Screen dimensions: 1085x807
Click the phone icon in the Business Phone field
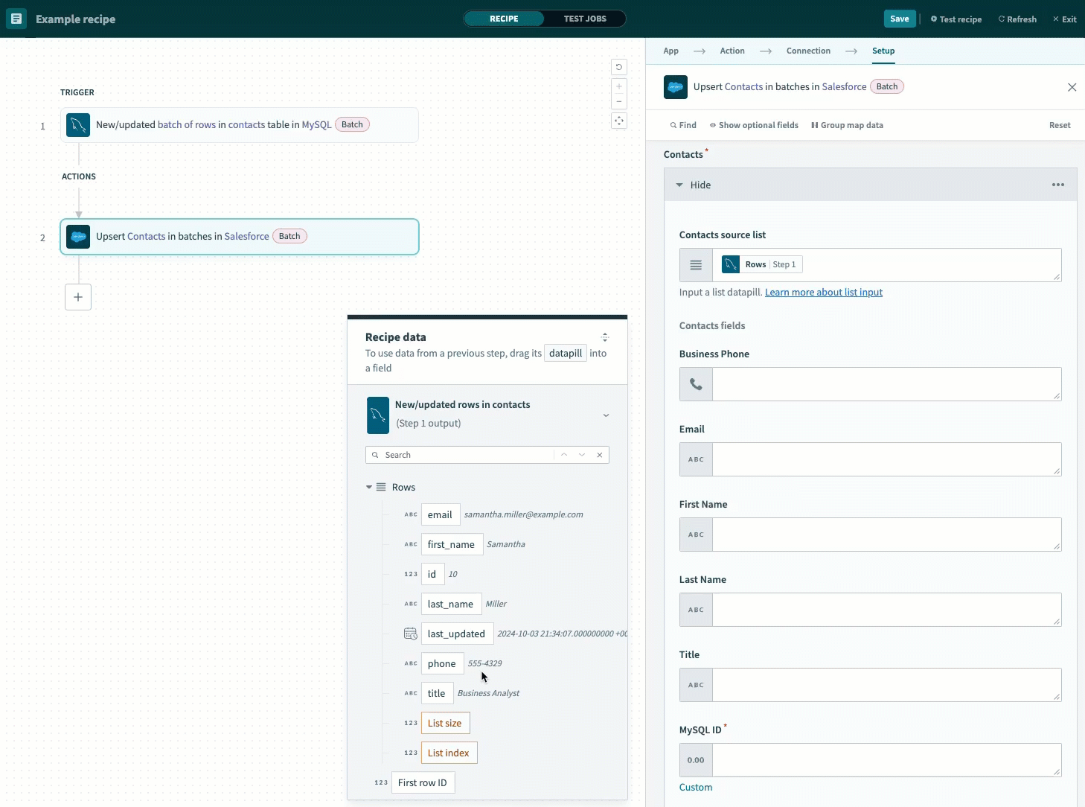[x=695, y=384]
